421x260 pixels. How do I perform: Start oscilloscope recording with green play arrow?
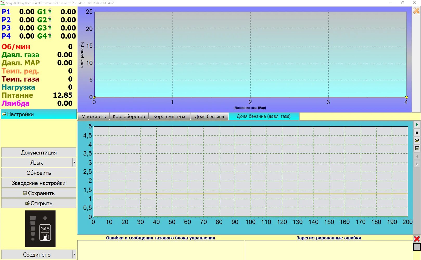click(x=417, y=125)
